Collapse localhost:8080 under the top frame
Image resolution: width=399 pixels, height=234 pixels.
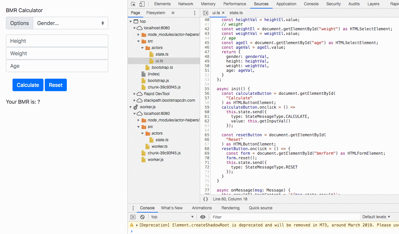pos(135,28)
